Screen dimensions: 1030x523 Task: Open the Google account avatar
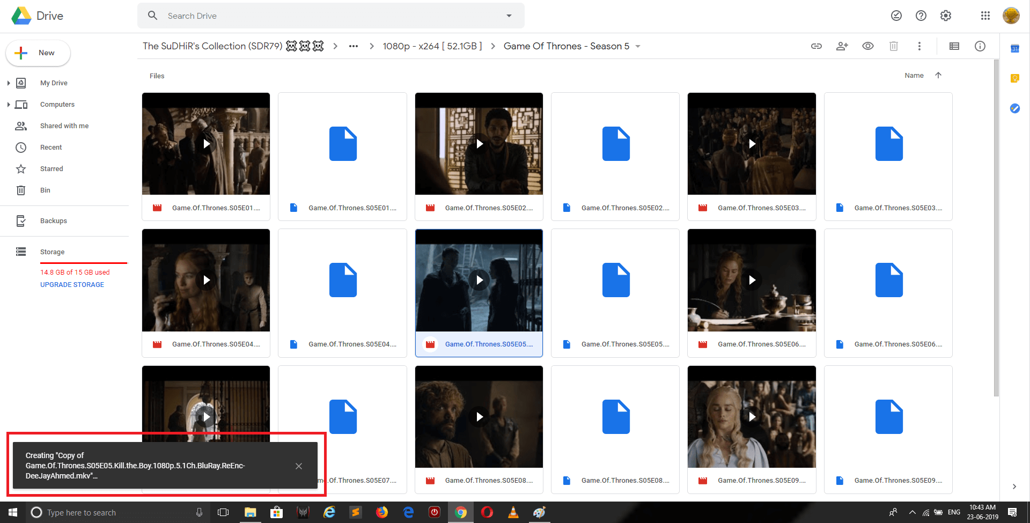(1011, 16)
